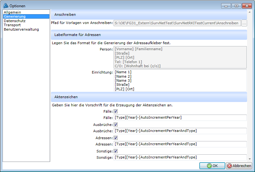
Task: Open Benutzerverwaltung settings
Action: click(21, 29)
